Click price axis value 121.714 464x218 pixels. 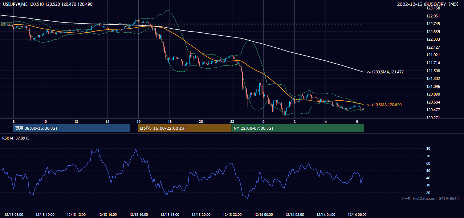433,63
